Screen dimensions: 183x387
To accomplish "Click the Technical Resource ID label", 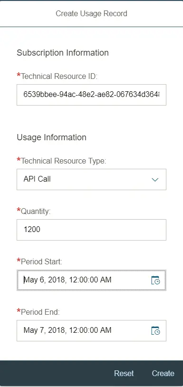I will click(x=59, y=77).
